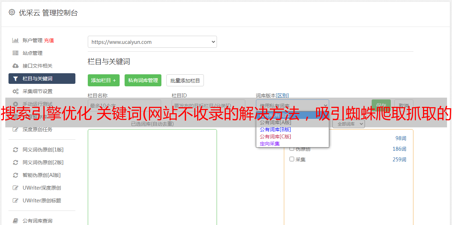Click the 批量添加栏目 button
The width and height of the screenshot is (452, 225).
(185, 80)
